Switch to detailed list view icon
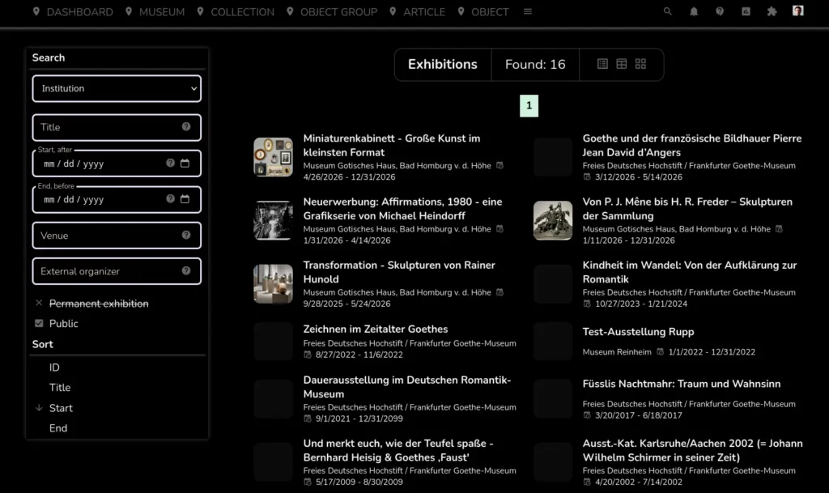This screenshot has width=829, height=493. 602,64
